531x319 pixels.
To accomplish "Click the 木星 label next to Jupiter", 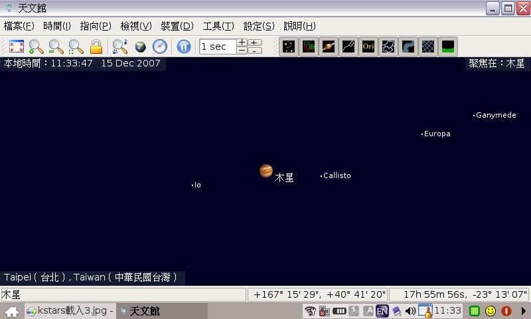I will pyautogui.click(x=284, y=177).
